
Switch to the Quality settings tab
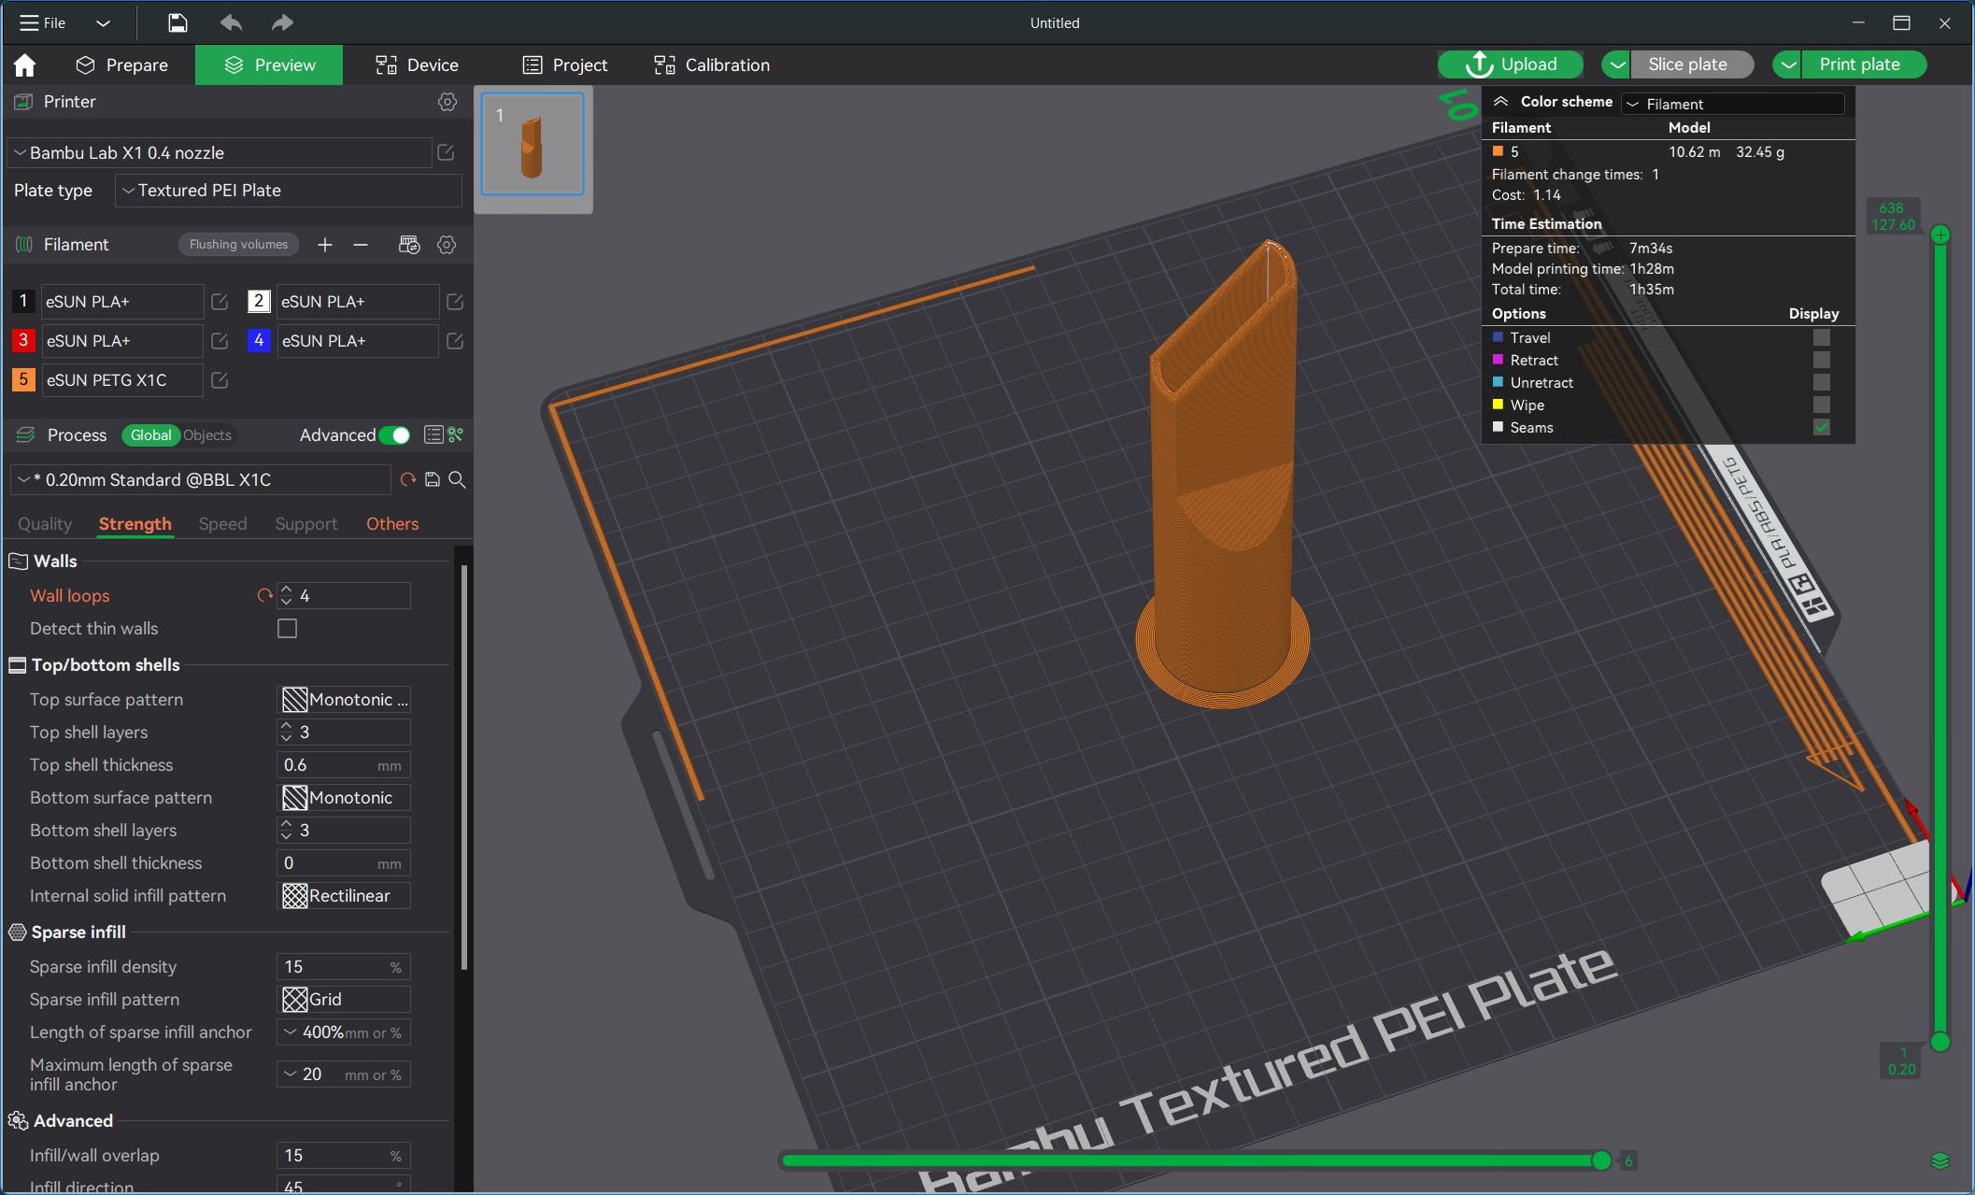tap(45, 524)
